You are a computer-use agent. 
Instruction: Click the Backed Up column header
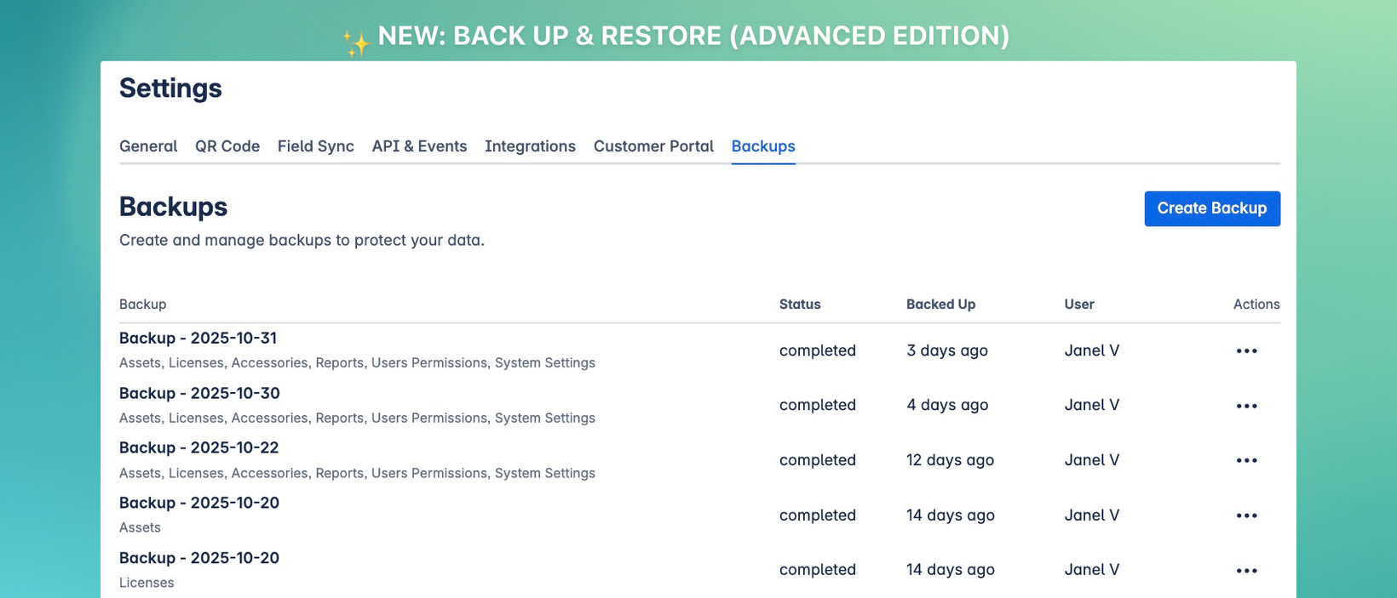(x=940, y=305)
